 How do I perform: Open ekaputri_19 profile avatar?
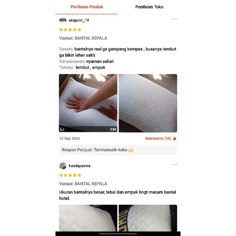[x=63, y=20]
